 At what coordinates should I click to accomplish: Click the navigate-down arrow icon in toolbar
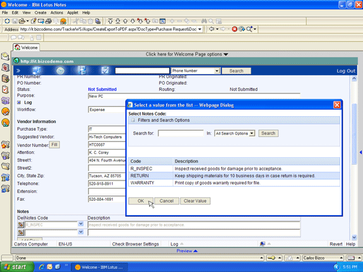(x=133, y=21)
